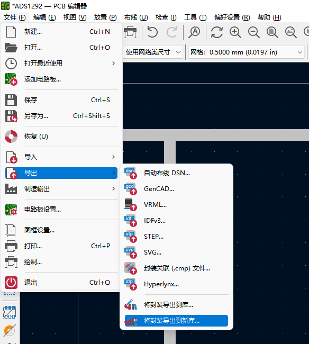Viewport: 309px width, 344px height.
Task: Expand the 导入 submenu
Action: (x=61, y=157)
